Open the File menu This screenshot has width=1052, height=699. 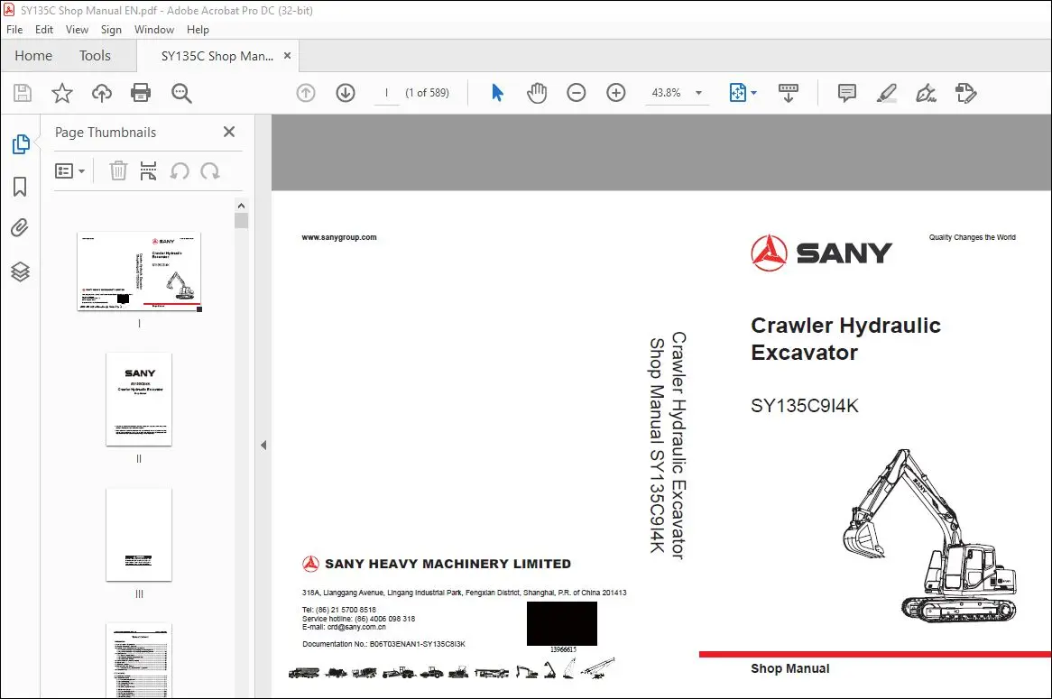point(14,30)
